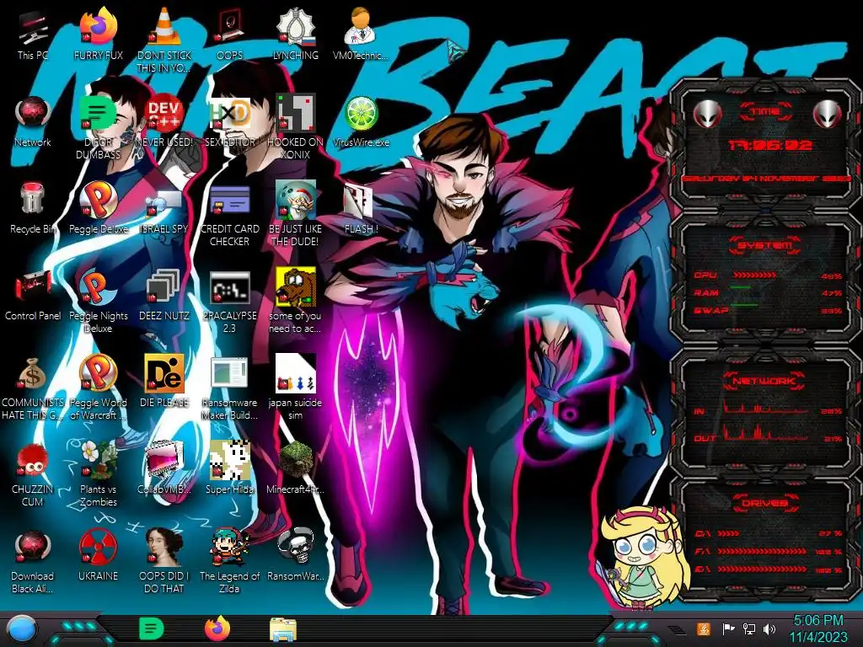Click the DRIVES widget header

764,503
